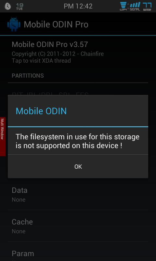Open the Multi Window side tab
156x261 pixels.
coord(3,136)
